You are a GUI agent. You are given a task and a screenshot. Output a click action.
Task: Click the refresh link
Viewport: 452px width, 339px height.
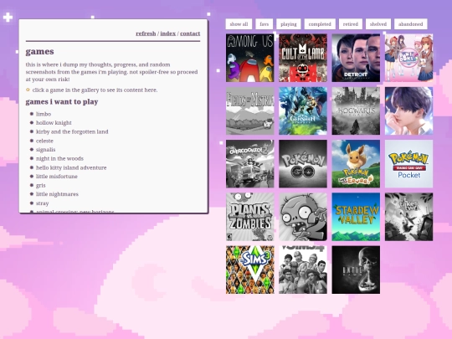pos(146,33)
